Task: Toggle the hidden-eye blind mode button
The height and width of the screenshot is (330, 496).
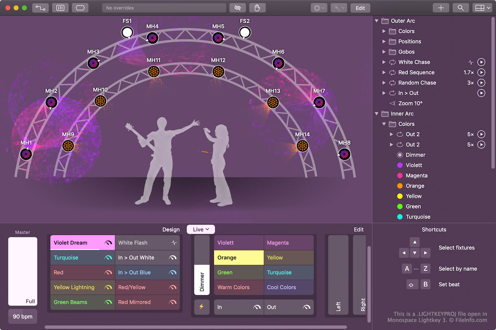Action: (x=237, y=8)
